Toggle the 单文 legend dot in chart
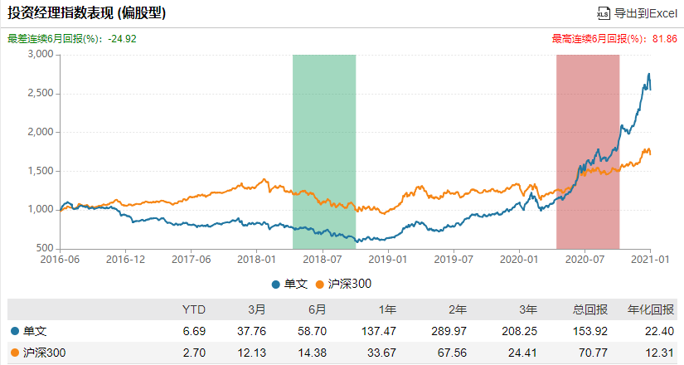684x365 pixels. pos(276,285)
